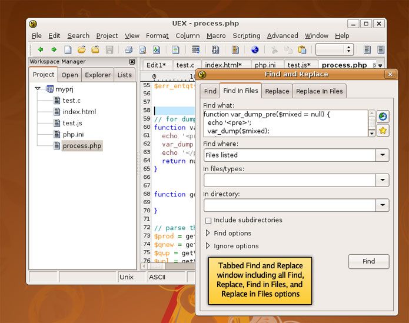Click the star favorites button in dialog

383,131
